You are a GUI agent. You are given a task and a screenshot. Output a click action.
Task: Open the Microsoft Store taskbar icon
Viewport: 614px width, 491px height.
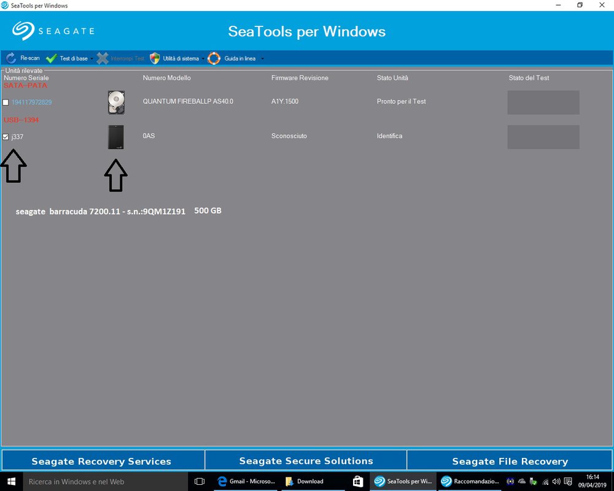357,481
